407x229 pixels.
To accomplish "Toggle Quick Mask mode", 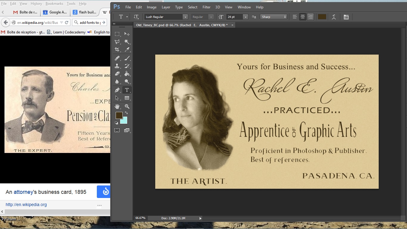I will point(117,130).
